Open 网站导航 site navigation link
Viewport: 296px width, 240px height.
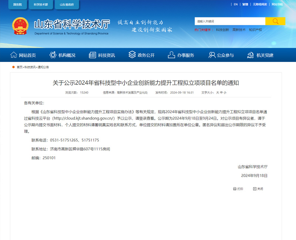click(277, 4)
